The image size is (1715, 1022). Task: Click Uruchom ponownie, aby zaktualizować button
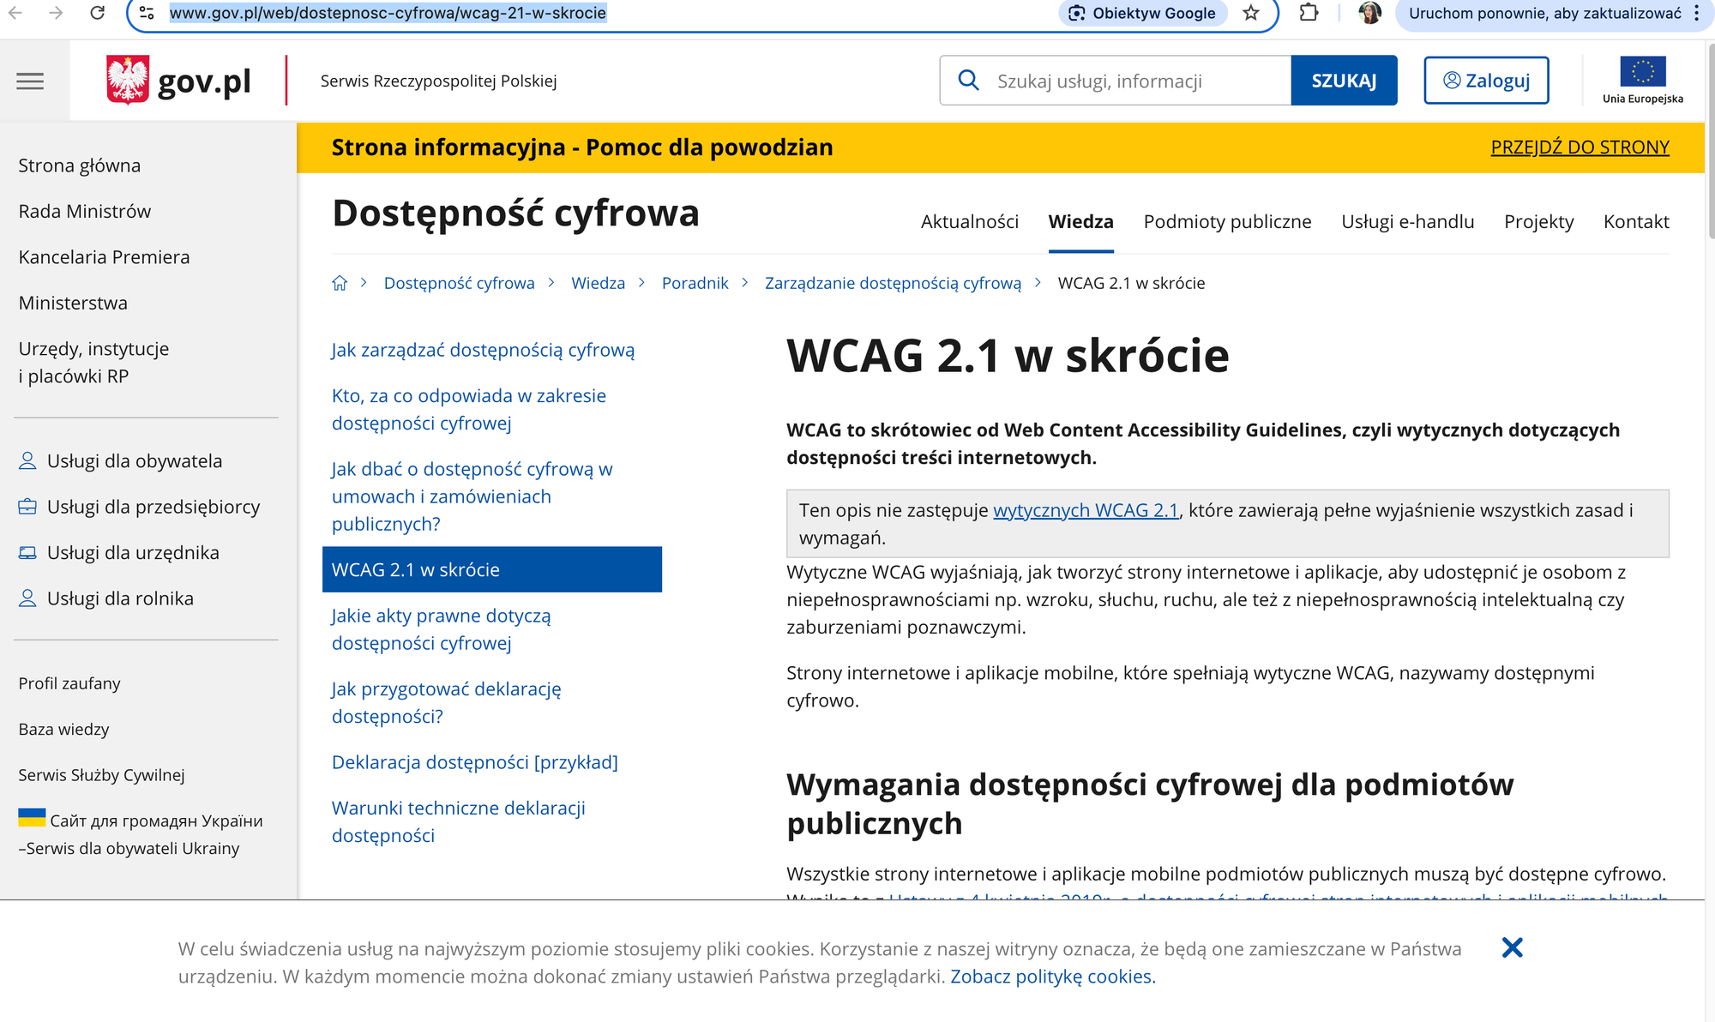tap(1544, 13)
